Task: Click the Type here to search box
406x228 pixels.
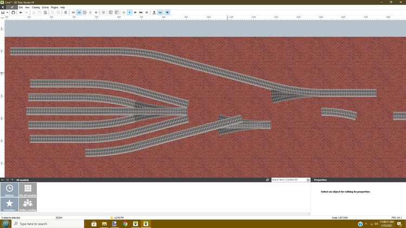Action: click(48, 224)
